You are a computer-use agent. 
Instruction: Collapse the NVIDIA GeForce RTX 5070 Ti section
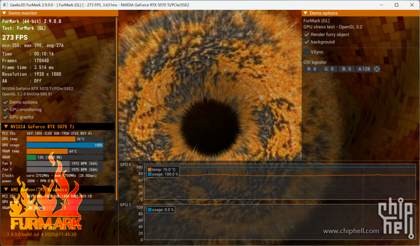6,126
